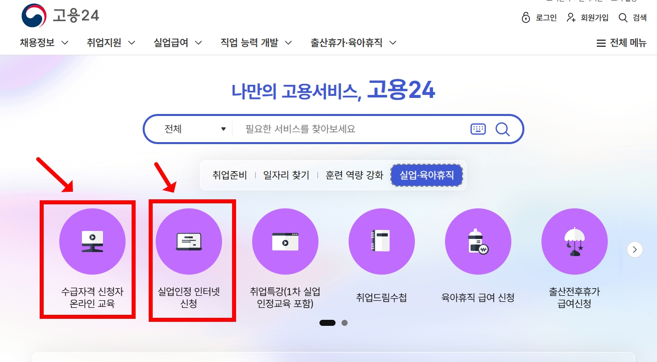Open the 로그인 lock icon link

pyautogui.click(x=539, y=18)
